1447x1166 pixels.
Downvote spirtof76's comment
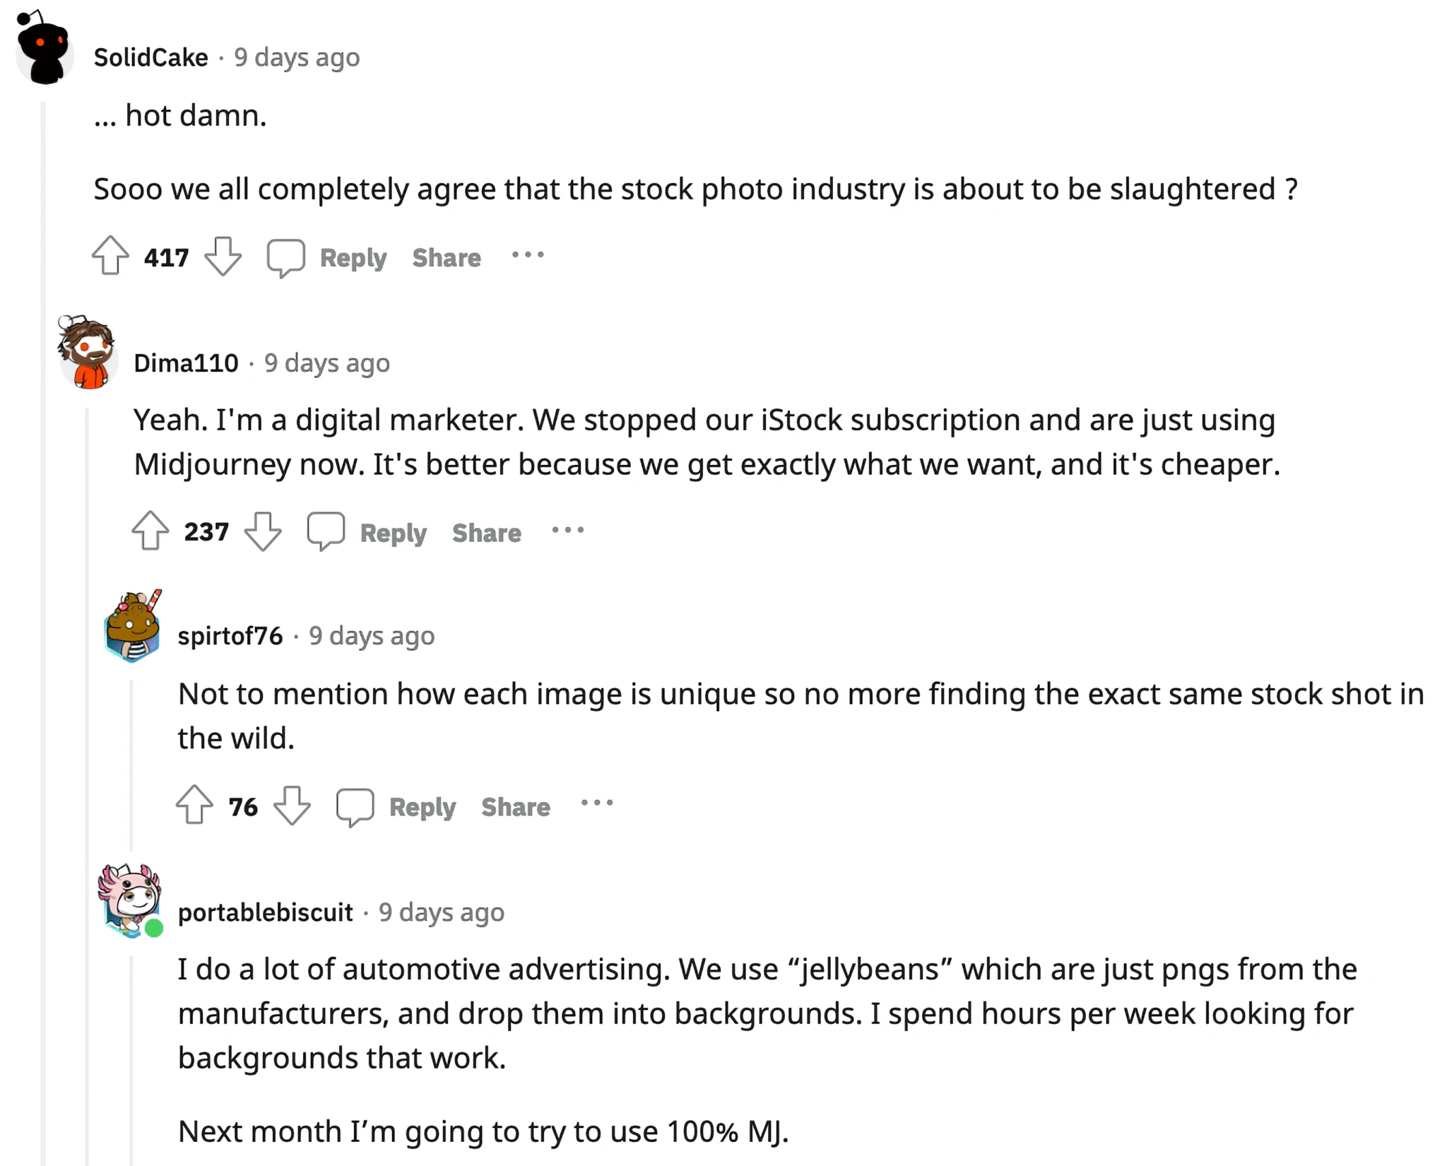pyautogui.click(x=292, y=806)
